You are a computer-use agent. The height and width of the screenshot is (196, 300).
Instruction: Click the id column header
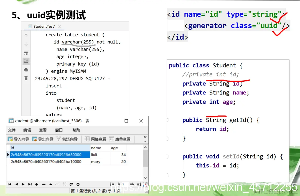point(50,148)
